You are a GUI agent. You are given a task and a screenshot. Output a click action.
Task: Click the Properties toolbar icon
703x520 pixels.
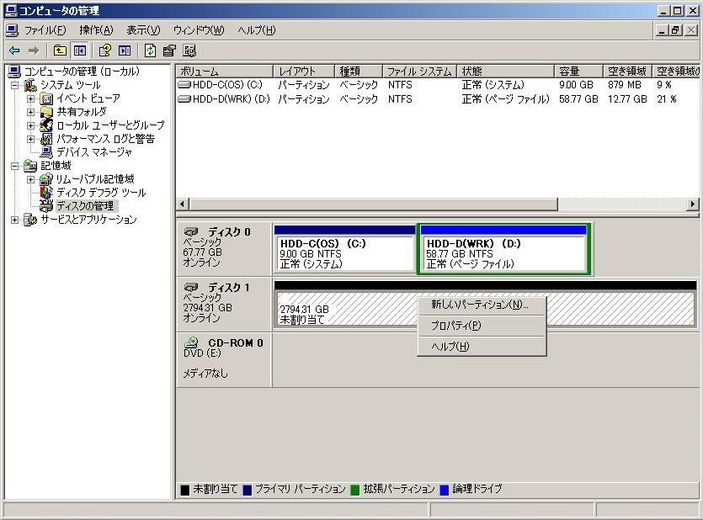169,50
